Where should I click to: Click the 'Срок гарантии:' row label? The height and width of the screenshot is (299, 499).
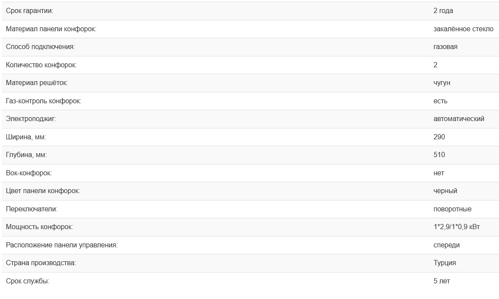coord(30,11)
